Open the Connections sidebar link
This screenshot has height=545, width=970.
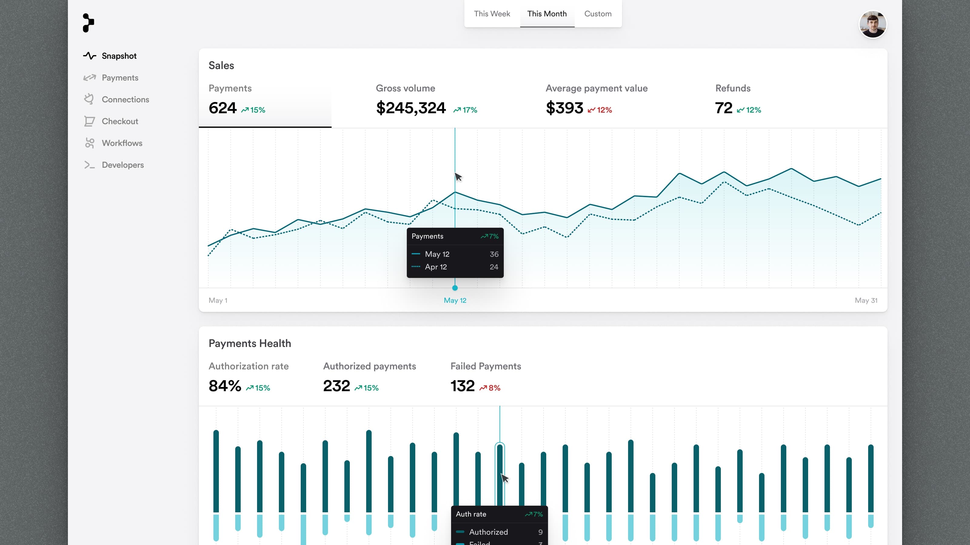(x=125, y=100)
